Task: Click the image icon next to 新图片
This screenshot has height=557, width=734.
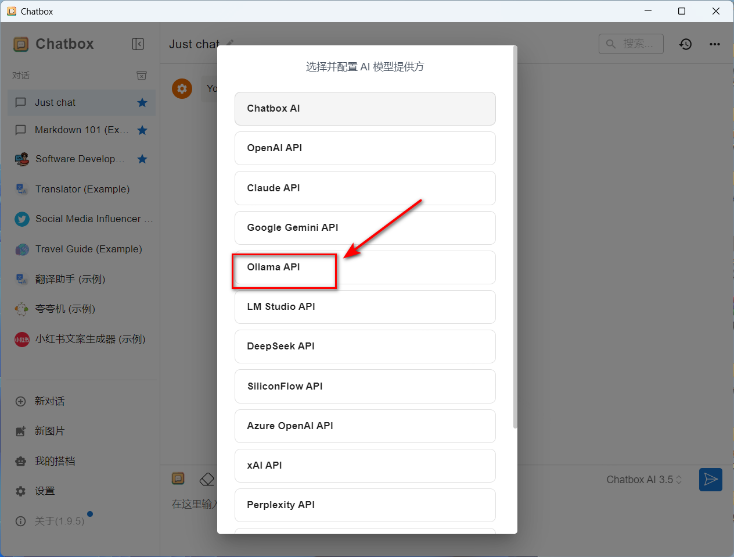Action: click(x=21, y=431)
